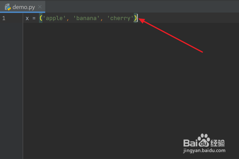239x159 pixels.
Task: Click the equals sign in the assignment
Action: pyautogui.click(x=34, y=18)
